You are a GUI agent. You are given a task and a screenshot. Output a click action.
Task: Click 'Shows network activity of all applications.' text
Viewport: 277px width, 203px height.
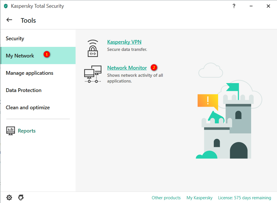[135, 78]
